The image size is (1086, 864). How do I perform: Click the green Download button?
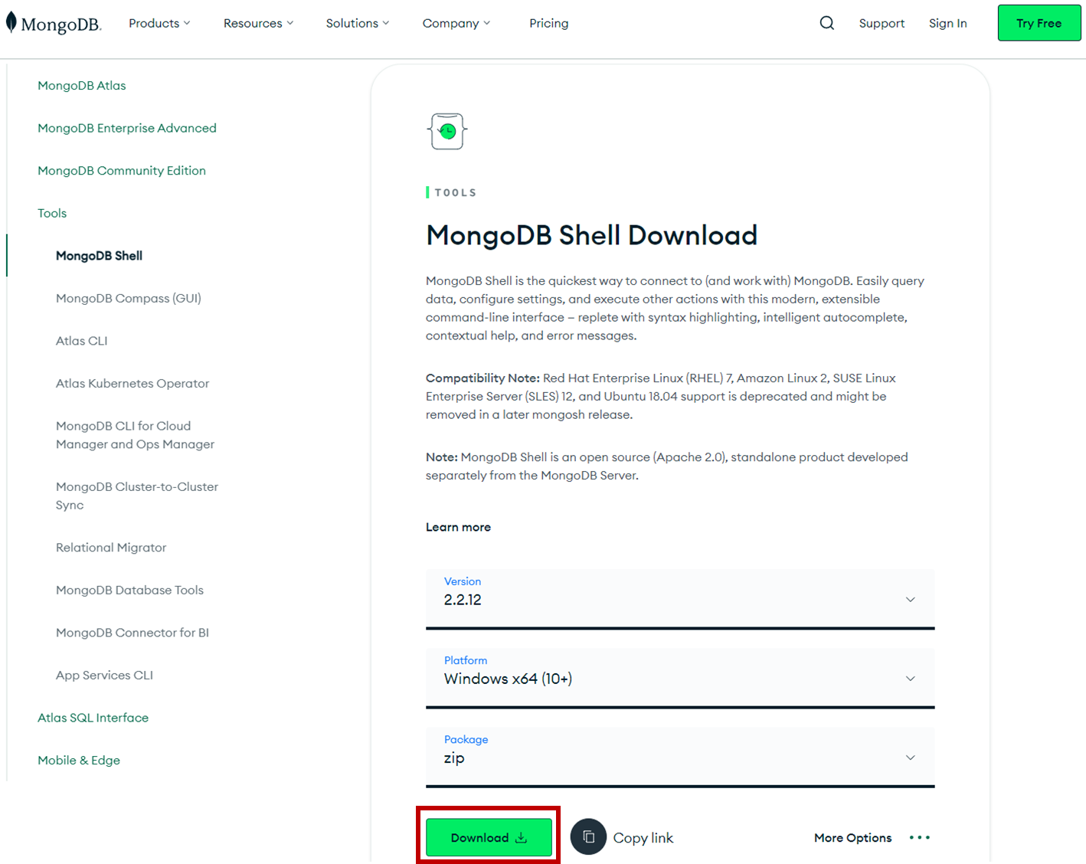point(489,837)
